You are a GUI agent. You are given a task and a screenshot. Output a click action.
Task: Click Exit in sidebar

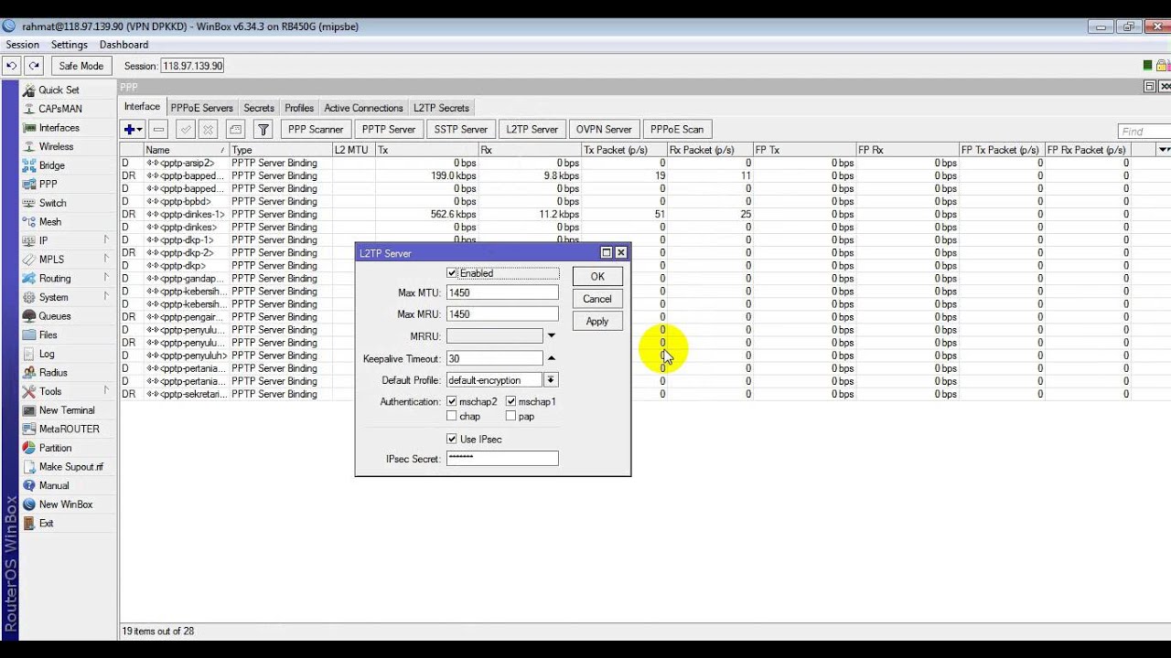point(46,523)
